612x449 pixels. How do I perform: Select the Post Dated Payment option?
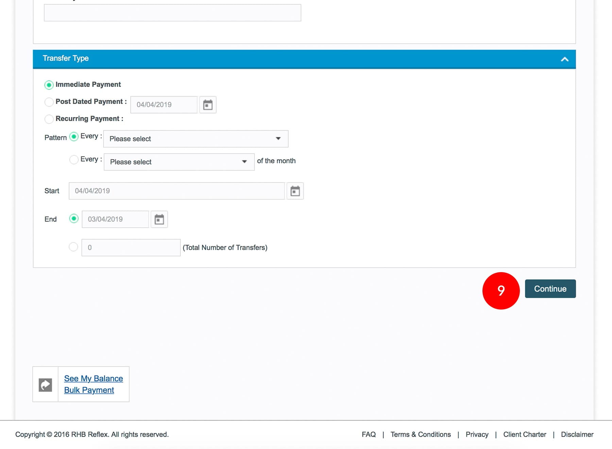tap(49, 102)
